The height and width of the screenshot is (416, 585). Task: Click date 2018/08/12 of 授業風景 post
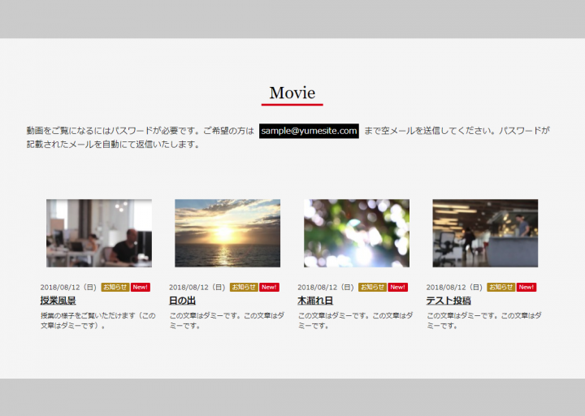(x=68, y=288)
